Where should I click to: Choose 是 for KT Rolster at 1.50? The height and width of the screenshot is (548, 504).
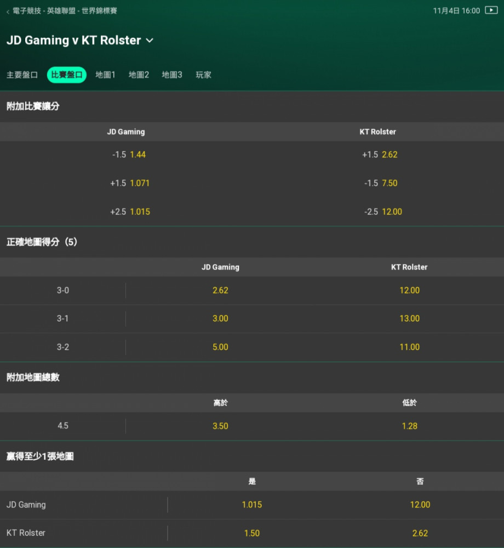click(x=252, y=533)
